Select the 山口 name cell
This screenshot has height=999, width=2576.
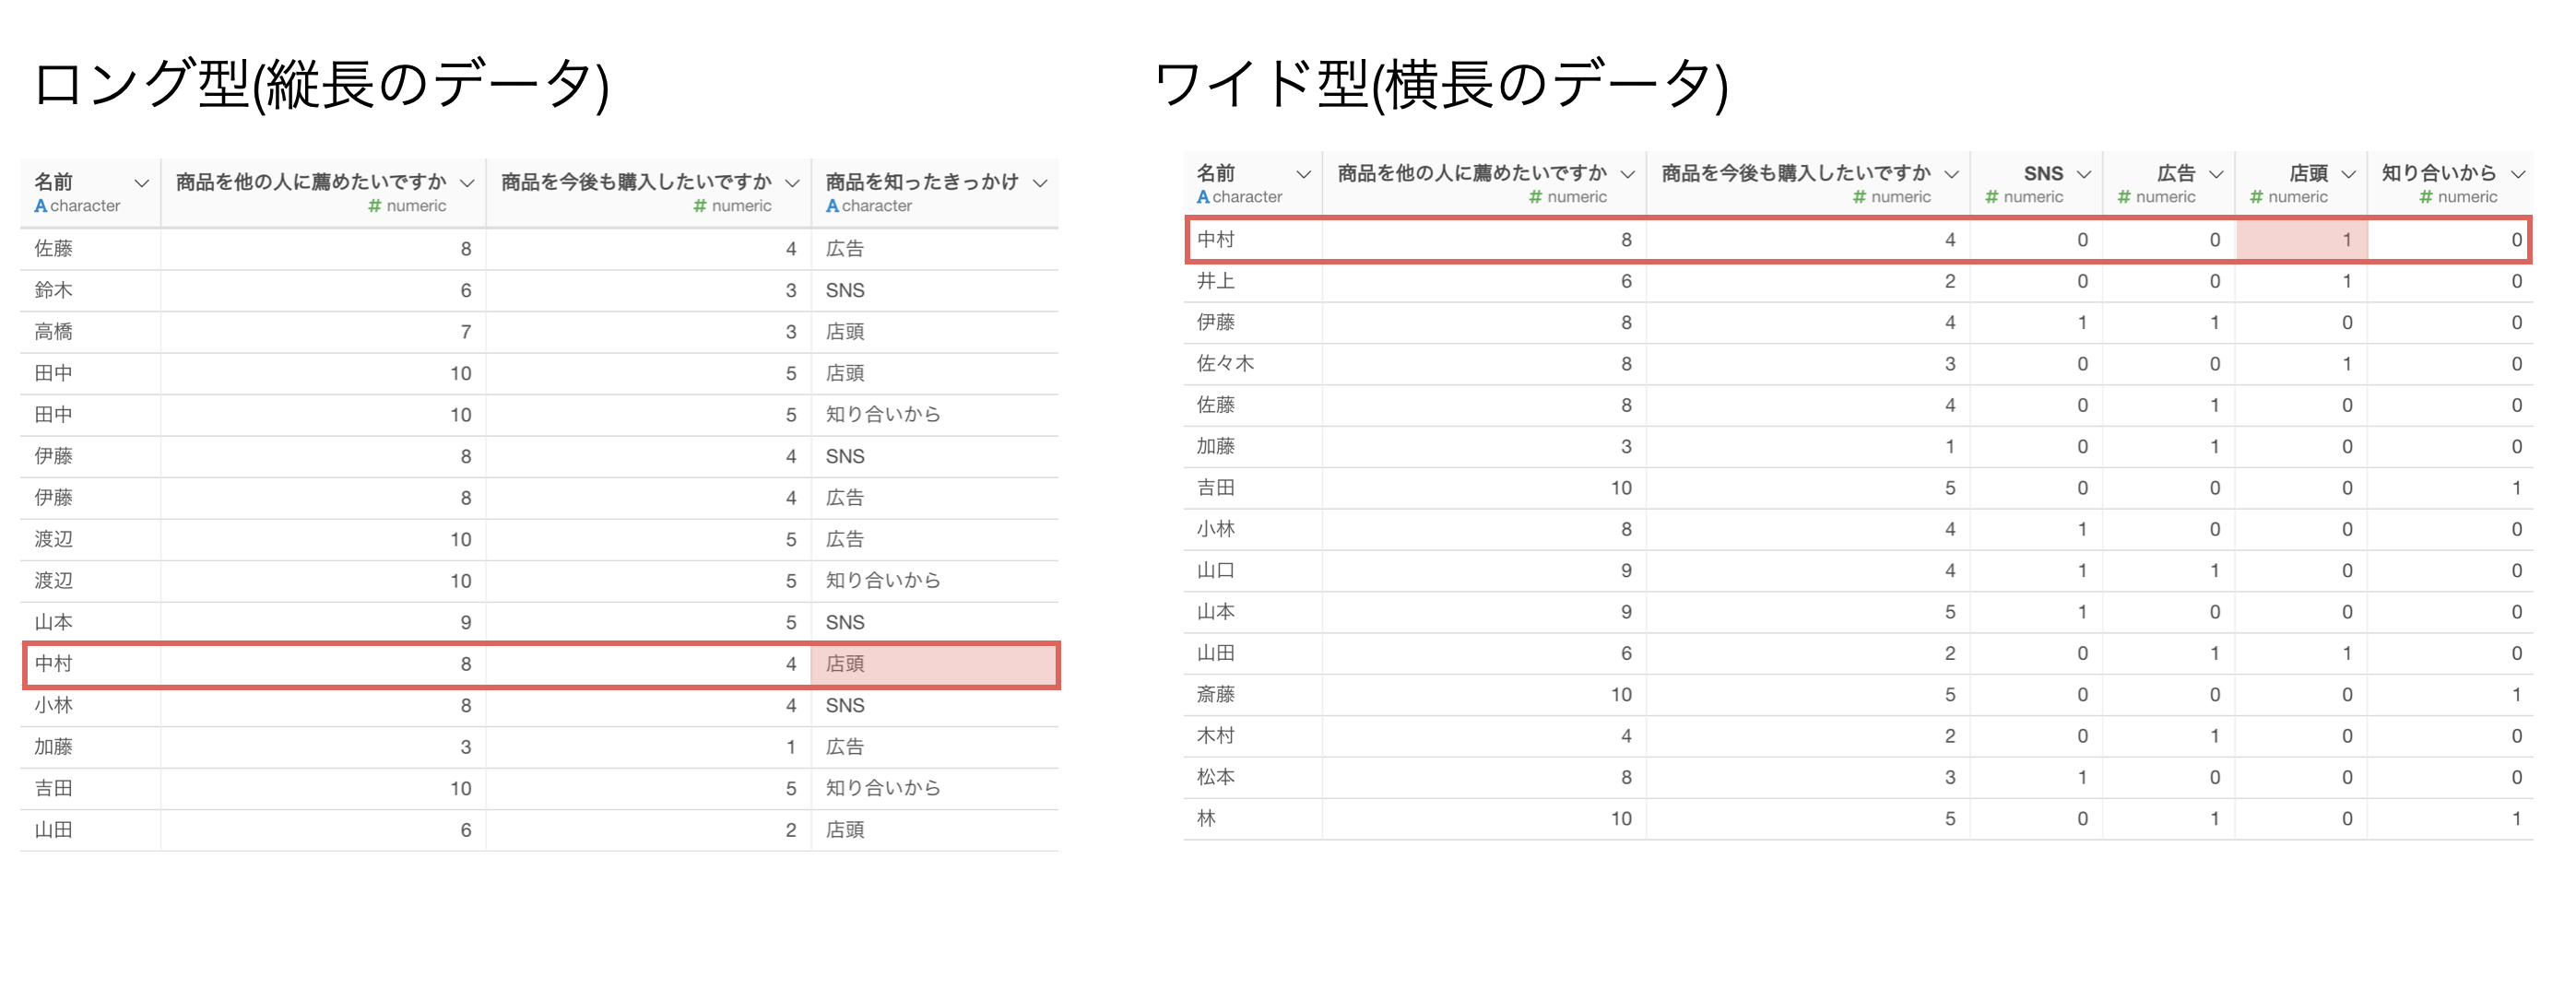pos(1253,571)
